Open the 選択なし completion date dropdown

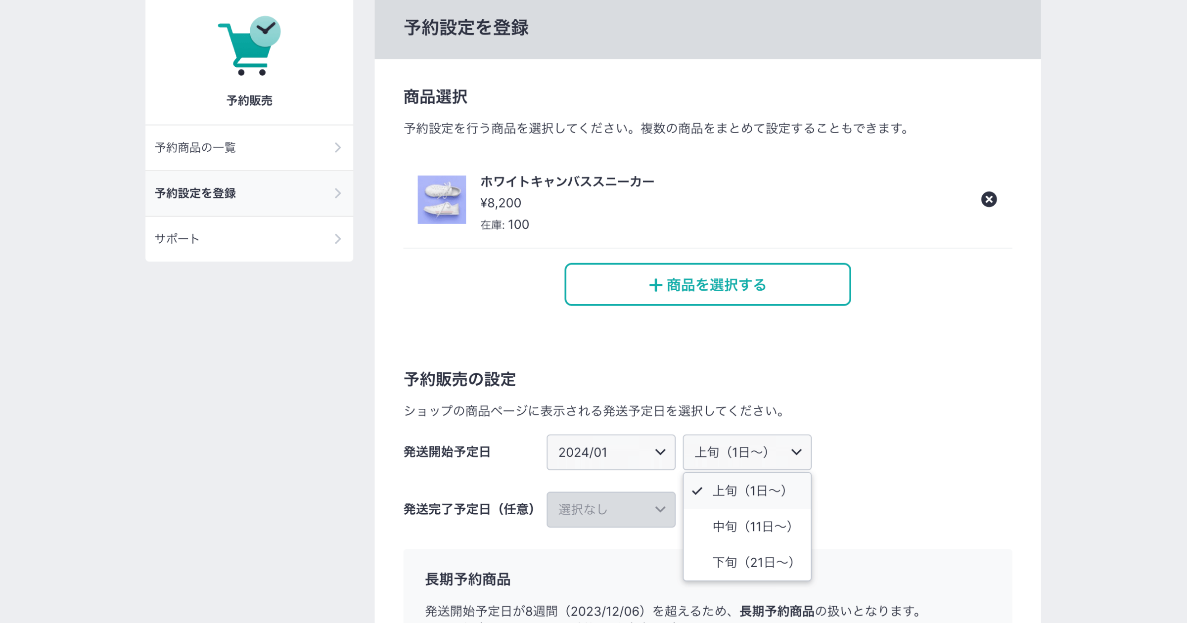(611, 509)
